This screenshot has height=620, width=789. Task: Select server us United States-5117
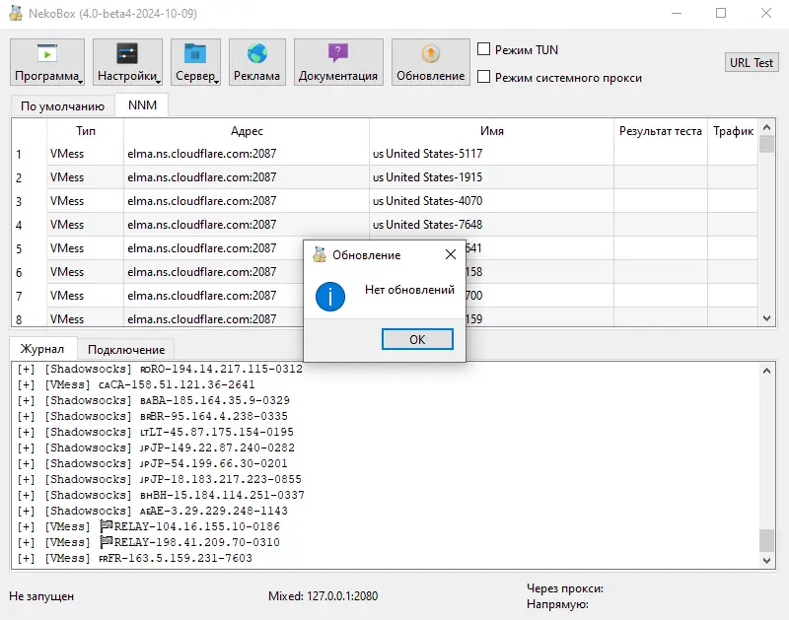tap(428, 154)
